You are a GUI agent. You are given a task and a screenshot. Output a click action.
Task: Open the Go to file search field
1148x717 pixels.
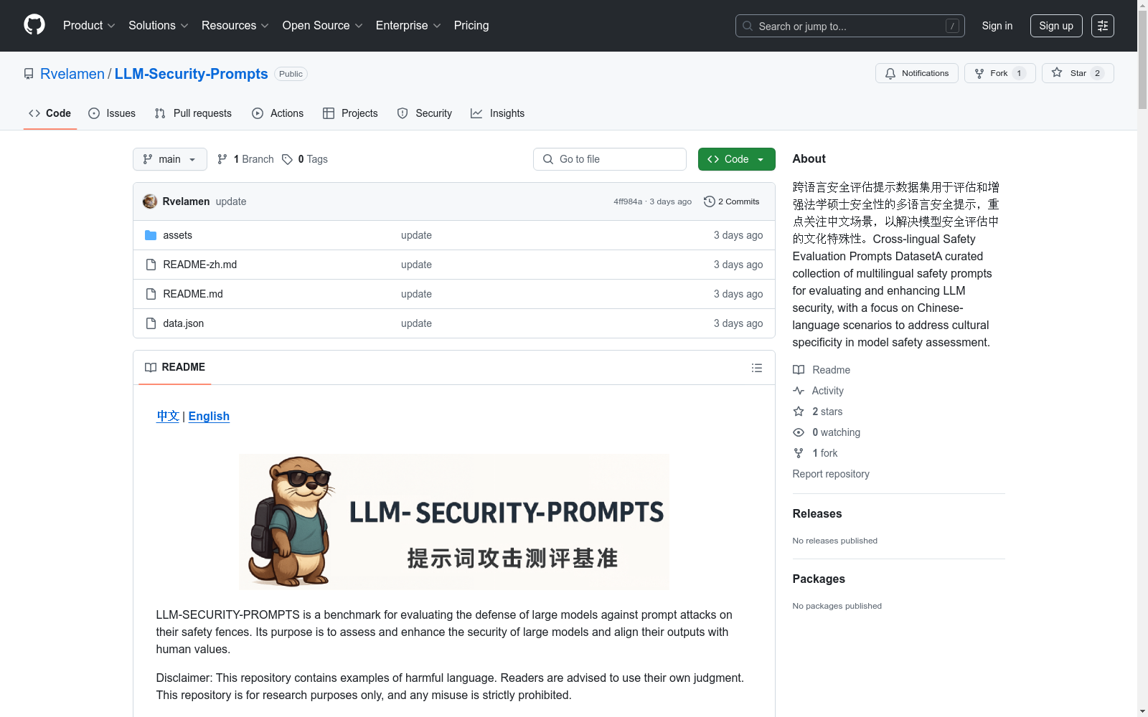click(610, 159)
